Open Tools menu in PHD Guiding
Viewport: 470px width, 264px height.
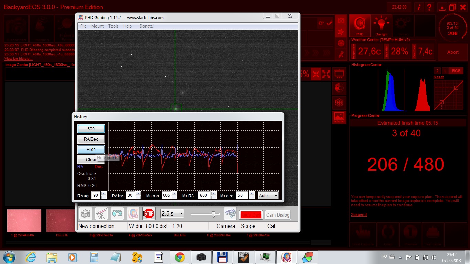click(x=113, y=26)
